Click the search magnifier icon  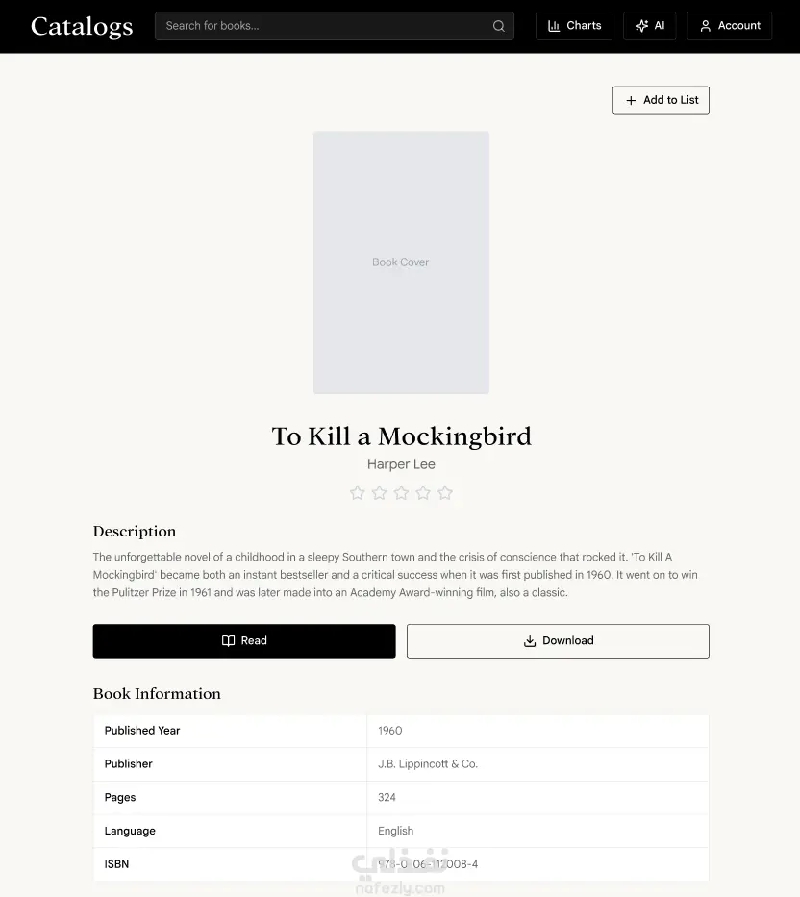pos(498,26)
